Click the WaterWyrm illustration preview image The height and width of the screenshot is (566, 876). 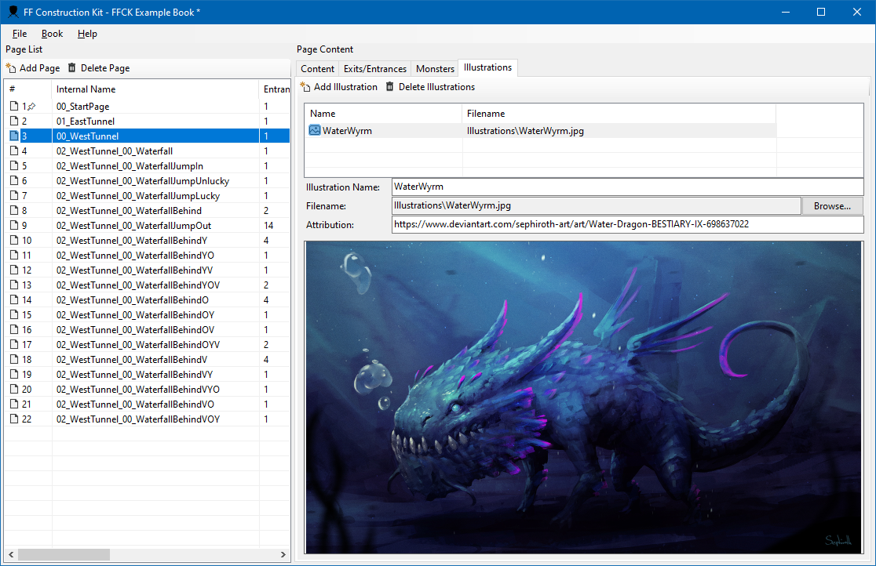[x=583, y=397]
